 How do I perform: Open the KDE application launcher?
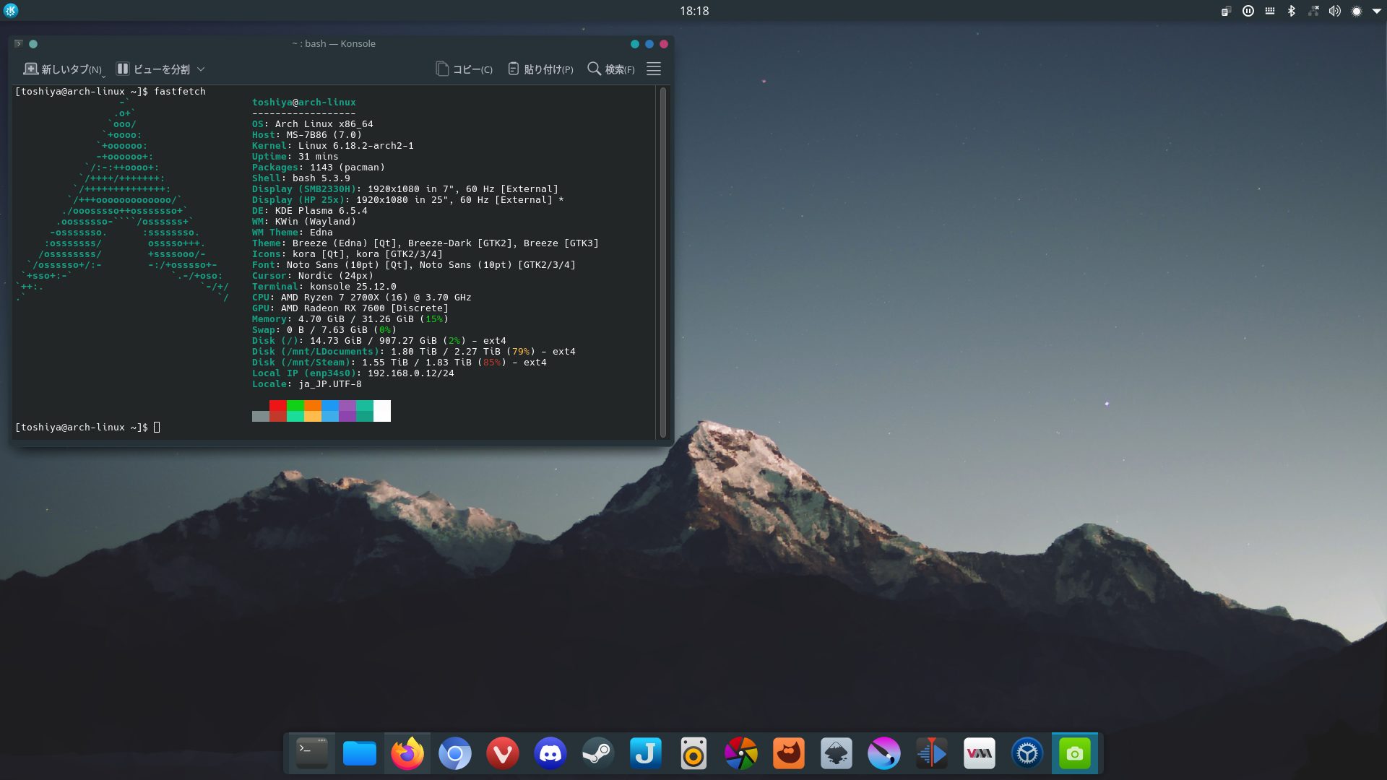click(11, 10)
